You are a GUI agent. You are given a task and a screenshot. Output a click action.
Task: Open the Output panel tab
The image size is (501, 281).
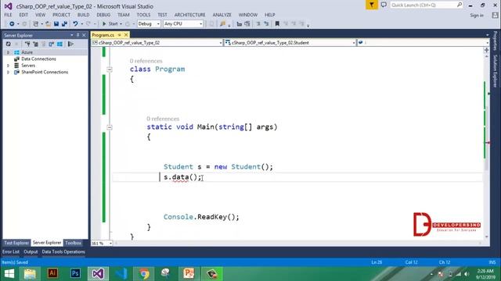pos(31,251)
